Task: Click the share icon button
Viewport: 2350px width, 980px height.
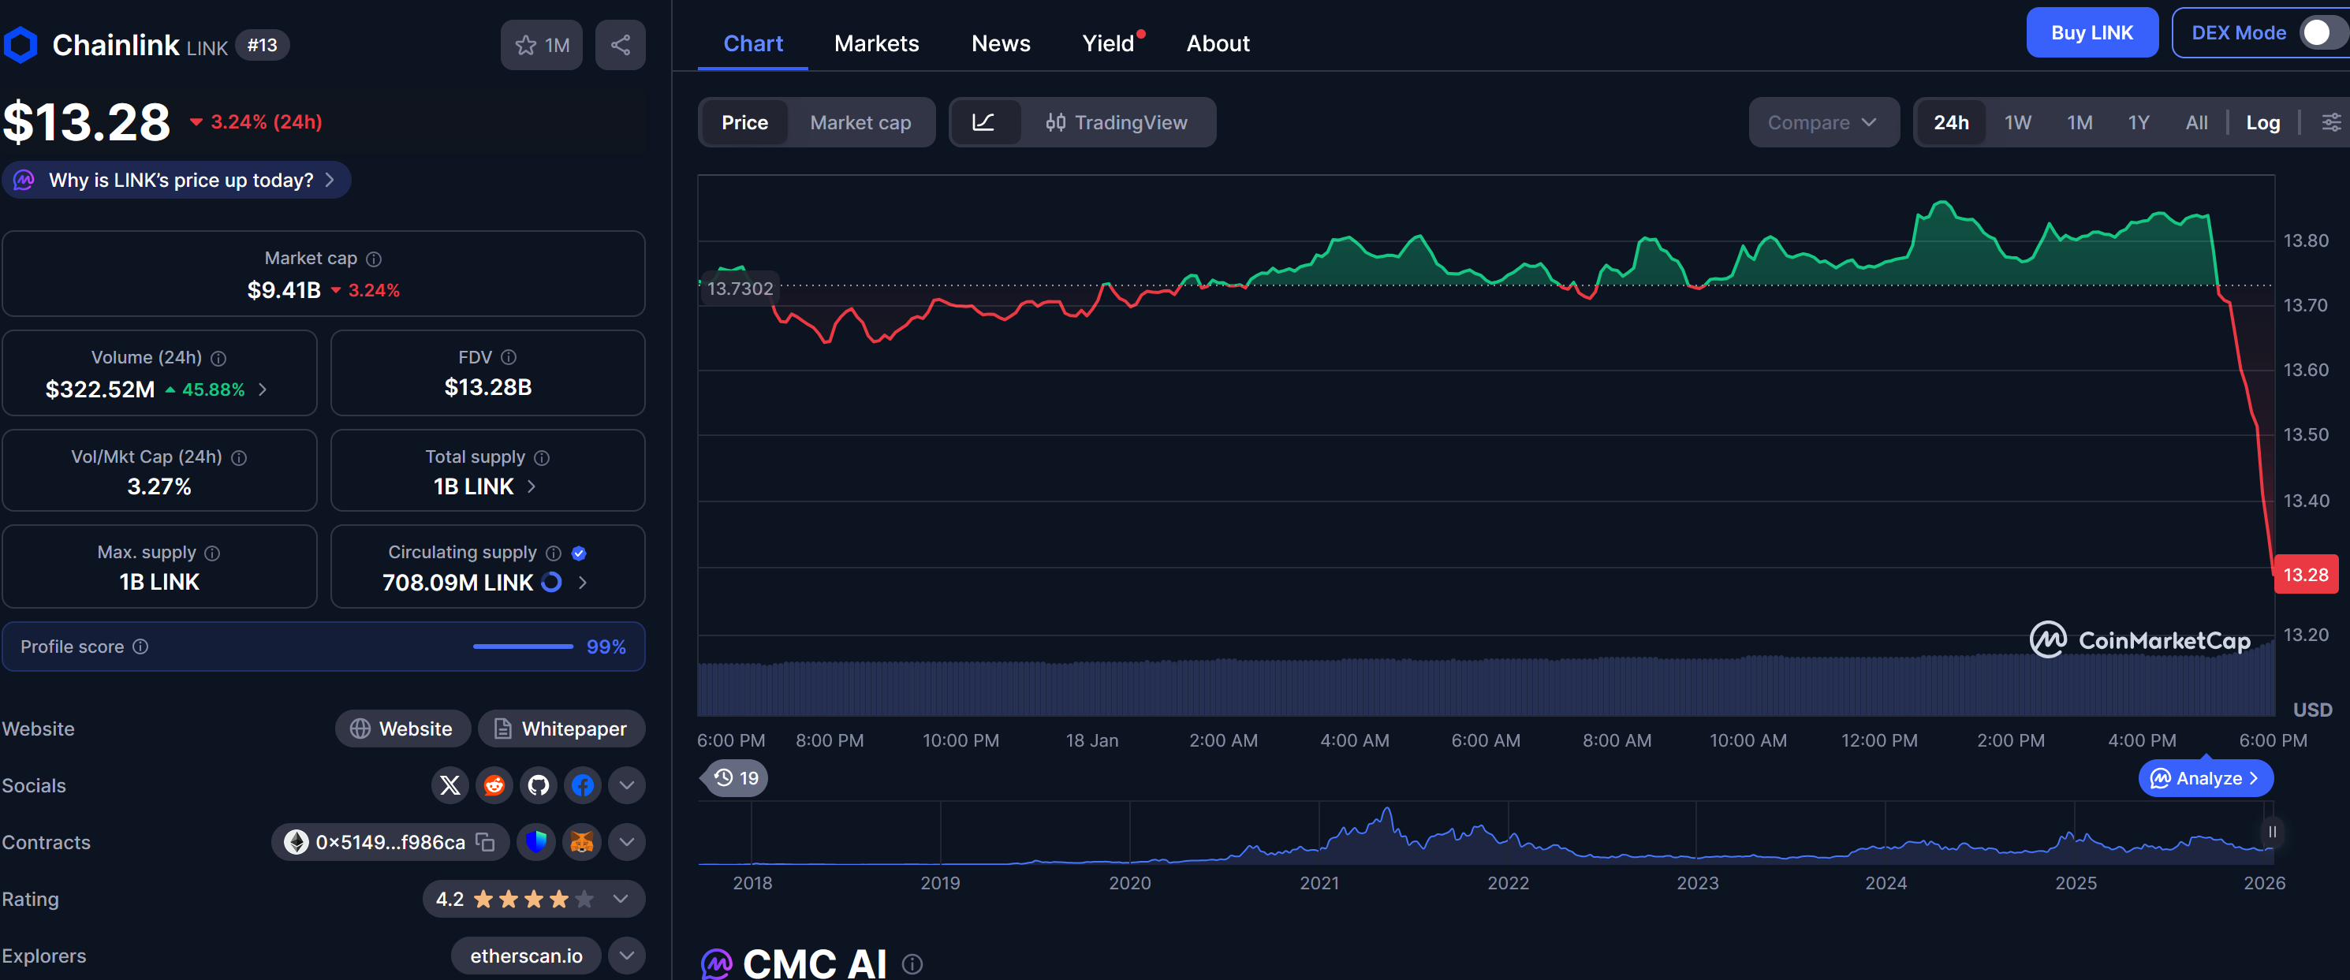Action: [621, 45]
